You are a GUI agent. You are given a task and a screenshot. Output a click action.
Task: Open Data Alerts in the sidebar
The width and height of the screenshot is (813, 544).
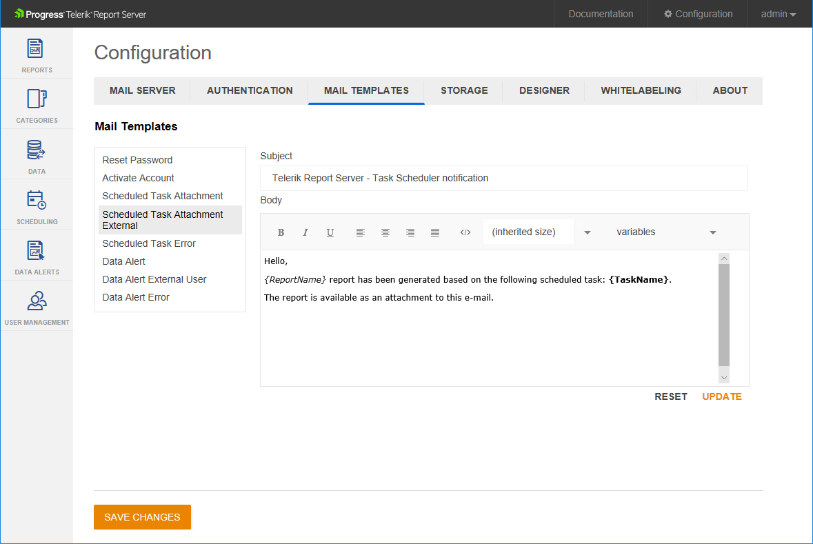pos(36,250)
